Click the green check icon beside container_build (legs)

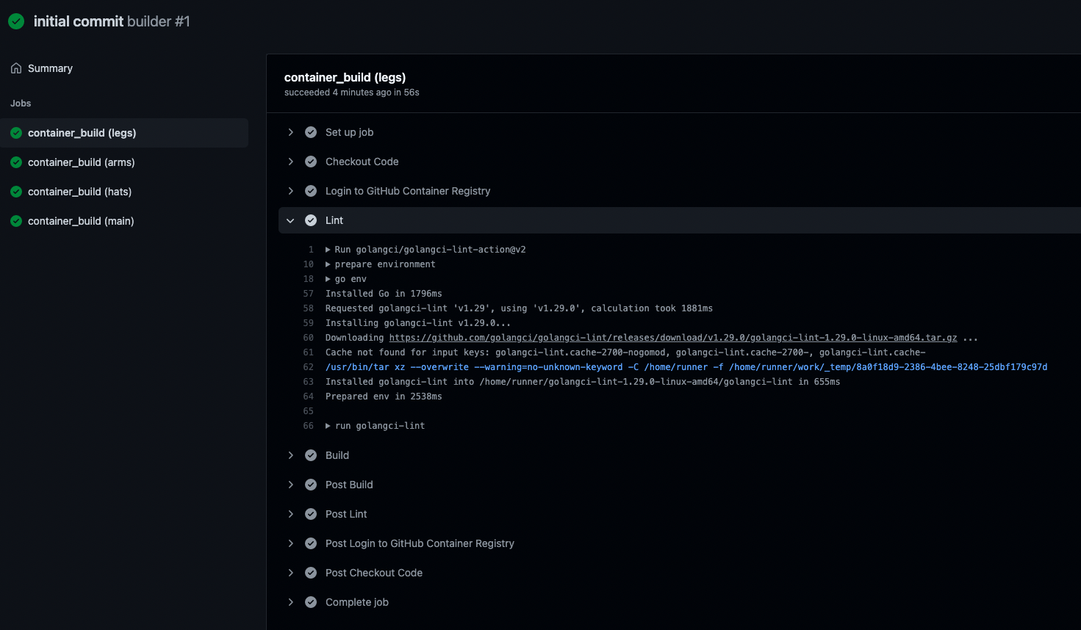point(16,133)
